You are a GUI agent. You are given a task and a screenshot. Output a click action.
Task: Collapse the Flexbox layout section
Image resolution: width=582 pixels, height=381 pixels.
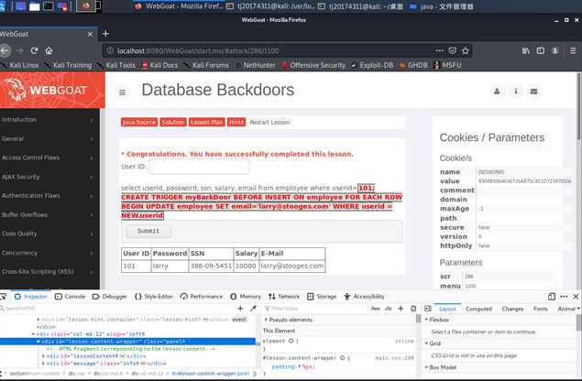pos(427,320)
